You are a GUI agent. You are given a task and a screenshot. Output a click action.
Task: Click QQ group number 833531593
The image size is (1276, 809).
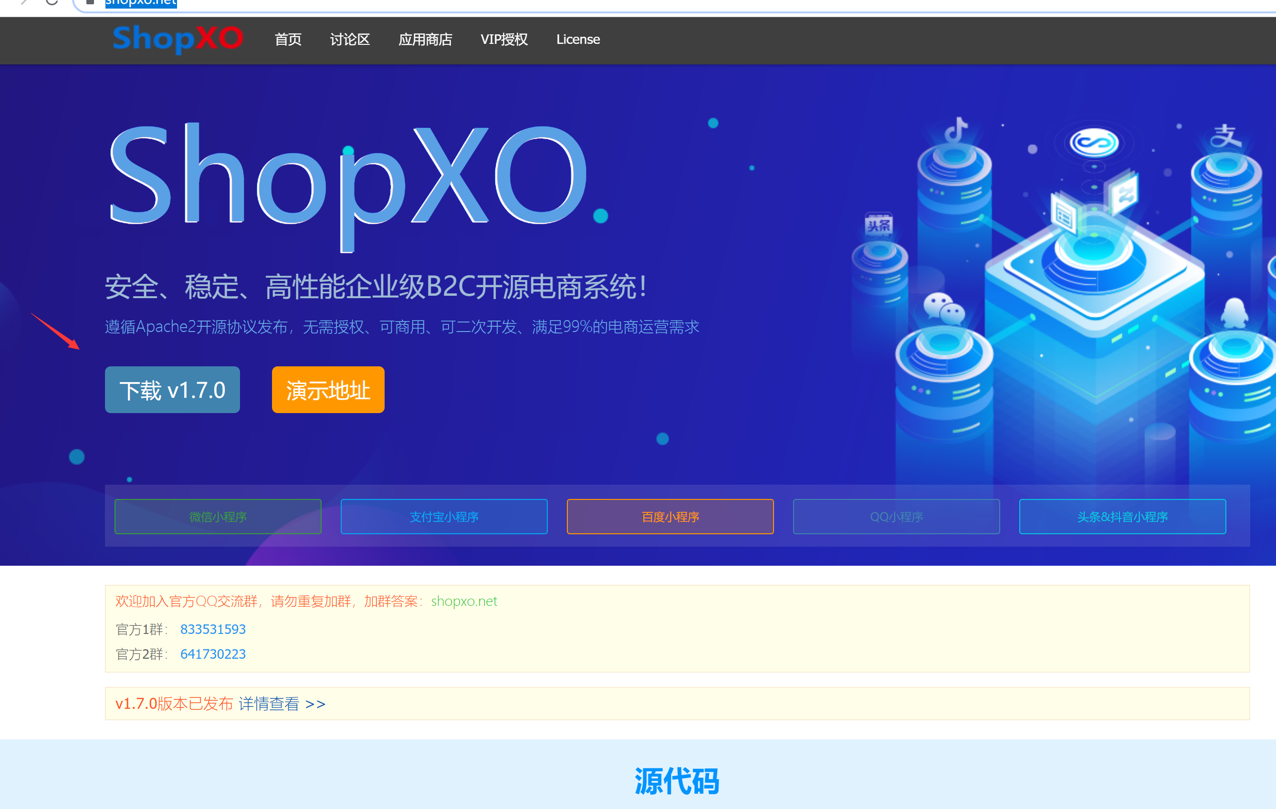tap(213, 629)
